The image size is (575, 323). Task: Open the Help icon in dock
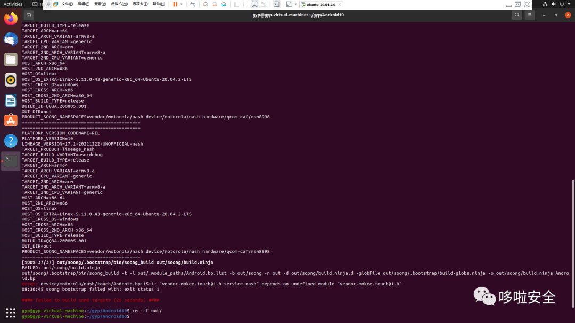click(11, 141)
